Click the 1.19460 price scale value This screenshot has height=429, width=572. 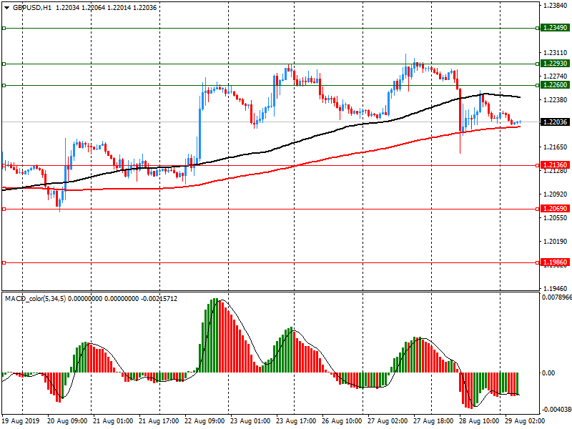pos(556,289)
